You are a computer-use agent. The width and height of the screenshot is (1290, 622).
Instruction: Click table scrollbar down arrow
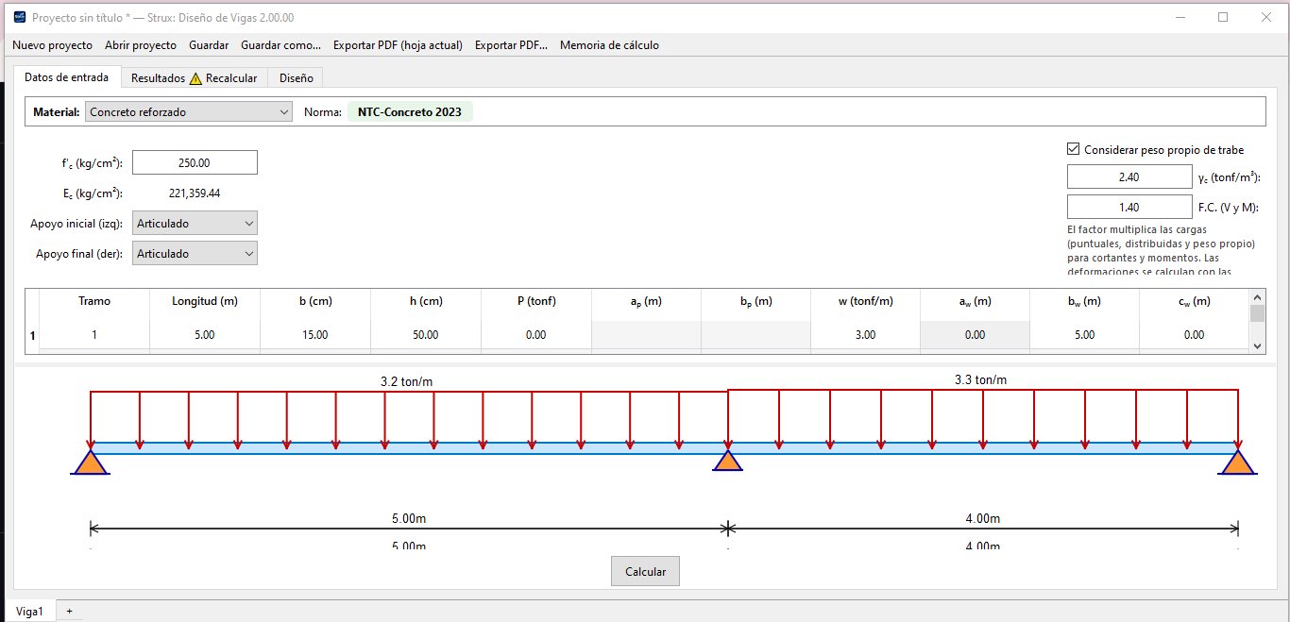pyautogui.click(x=1256, y=346)
